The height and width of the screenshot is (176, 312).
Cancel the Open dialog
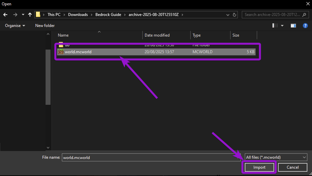(x=292, y=167)
